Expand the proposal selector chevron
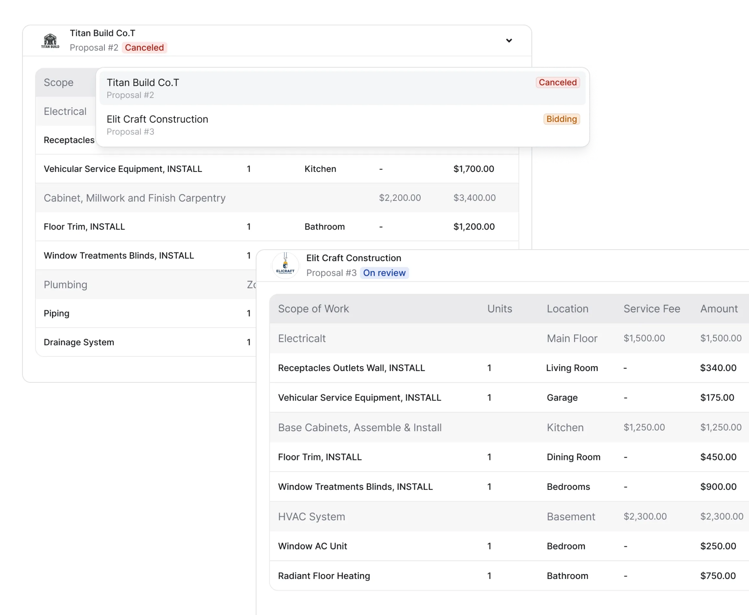 click(509, 41)
